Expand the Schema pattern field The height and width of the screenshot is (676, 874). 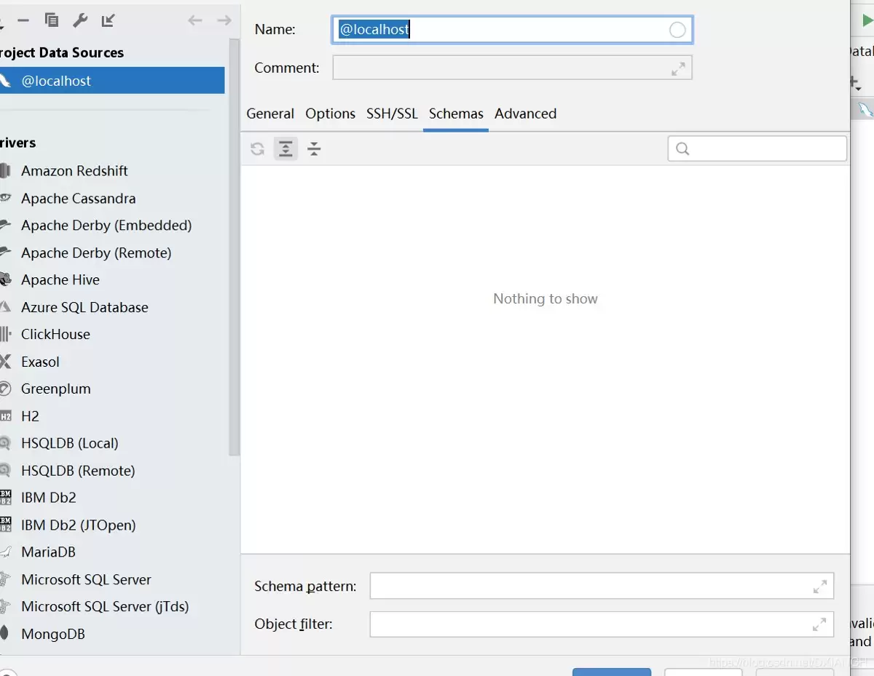[x=819, y=586]
